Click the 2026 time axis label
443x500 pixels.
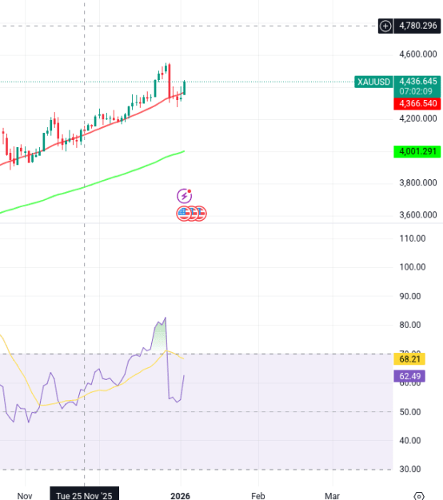click(180, 496)
